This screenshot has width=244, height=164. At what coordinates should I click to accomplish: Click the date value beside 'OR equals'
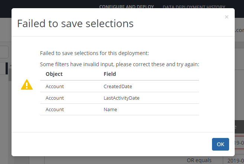tap(234, 160)
